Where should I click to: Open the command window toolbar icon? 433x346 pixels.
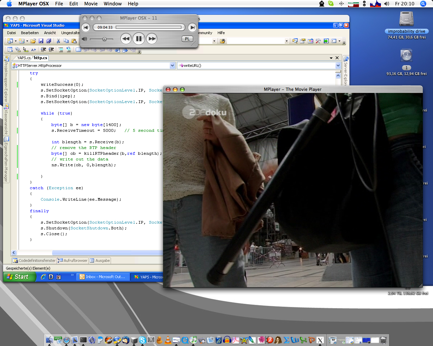pyautogui.click(x=334, y=41)
